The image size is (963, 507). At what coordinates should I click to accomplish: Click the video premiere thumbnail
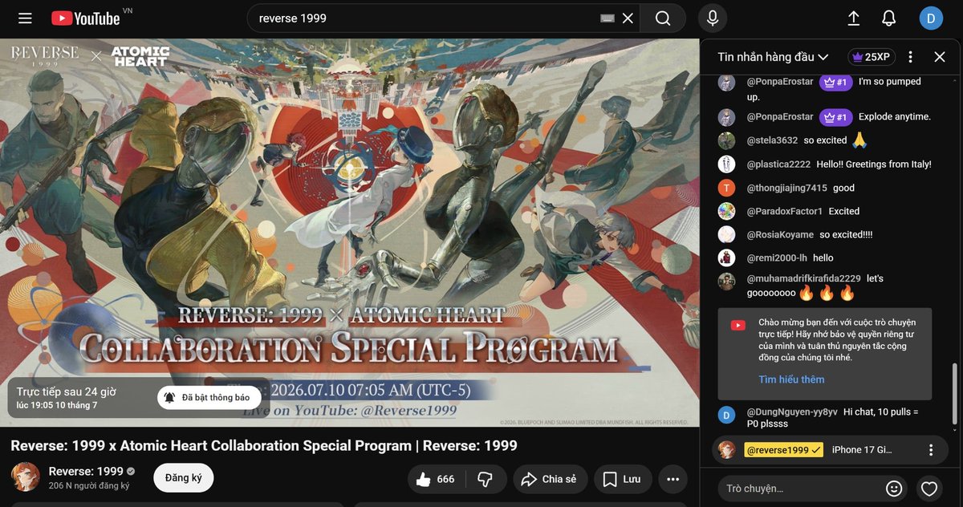point(350,233)
